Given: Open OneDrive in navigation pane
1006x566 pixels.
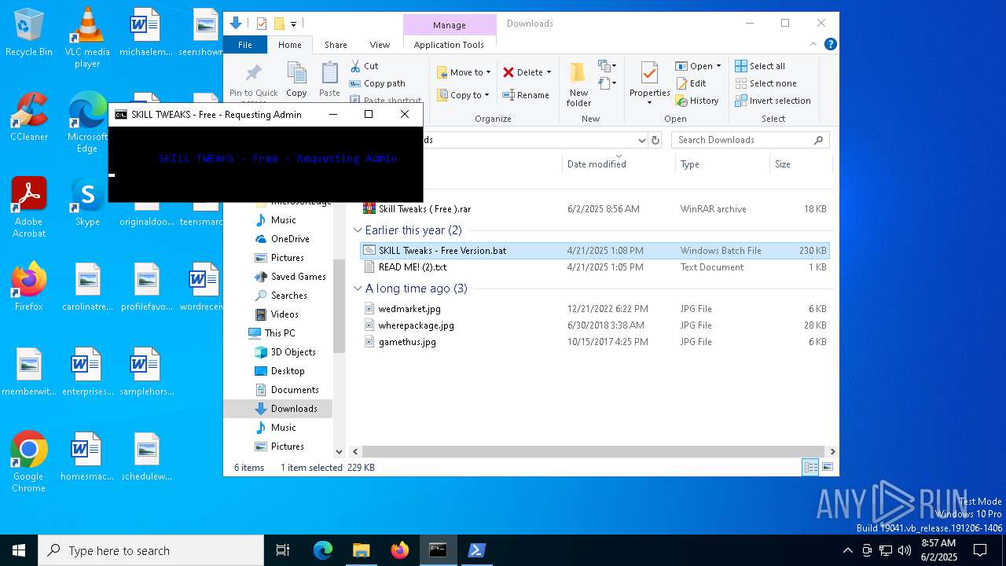Looking at the screenshot, I should pyautogui.click(x=282, y=239).
